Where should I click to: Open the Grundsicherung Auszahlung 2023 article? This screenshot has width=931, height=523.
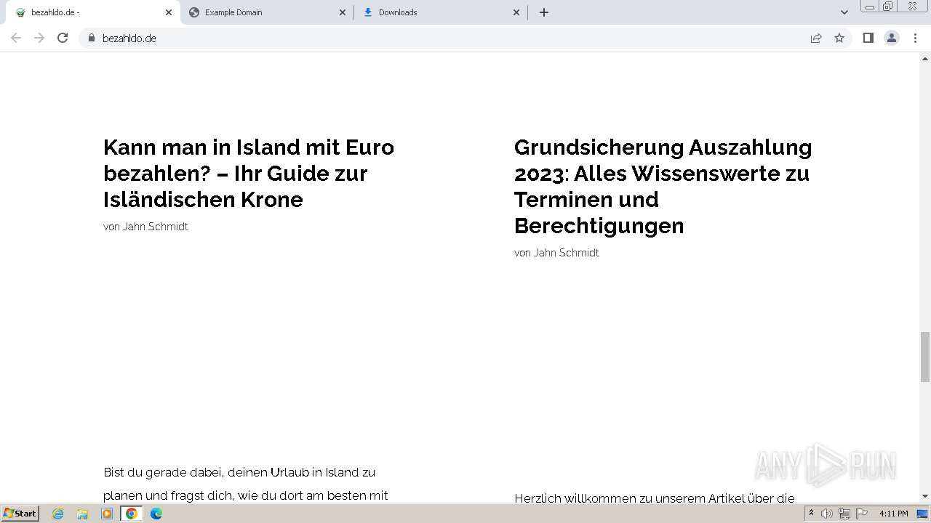[x=663, y=186]
